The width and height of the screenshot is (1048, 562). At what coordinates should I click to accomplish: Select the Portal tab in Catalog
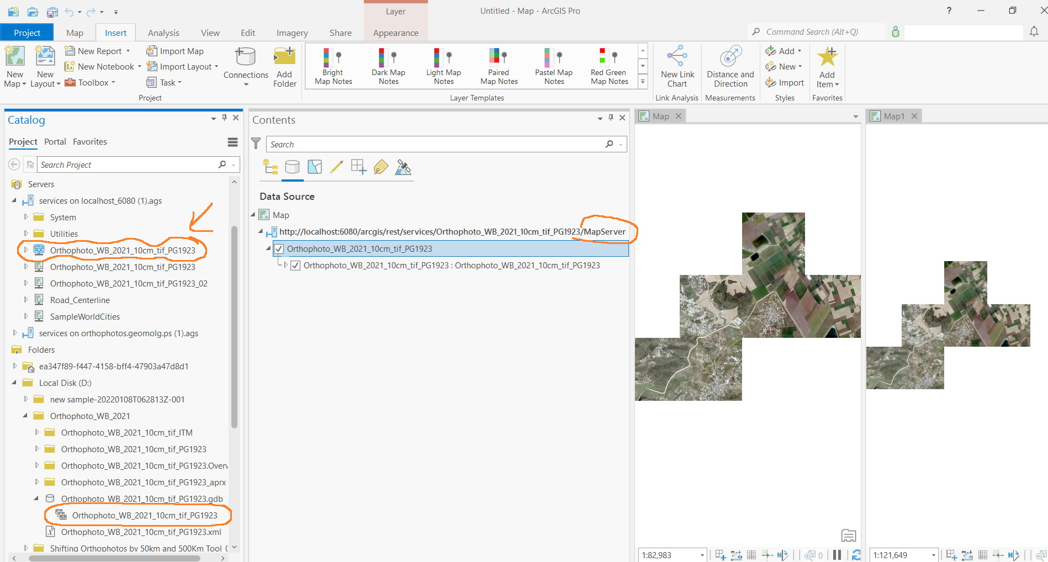(55, 142)
